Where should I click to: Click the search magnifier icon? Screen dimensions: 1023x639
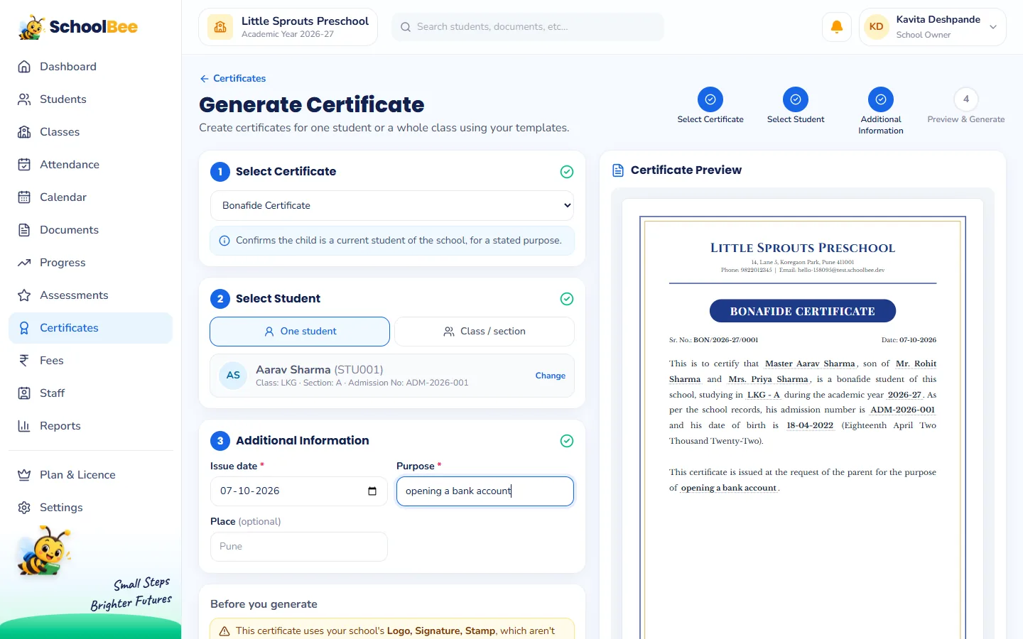[x=406, y=27]
